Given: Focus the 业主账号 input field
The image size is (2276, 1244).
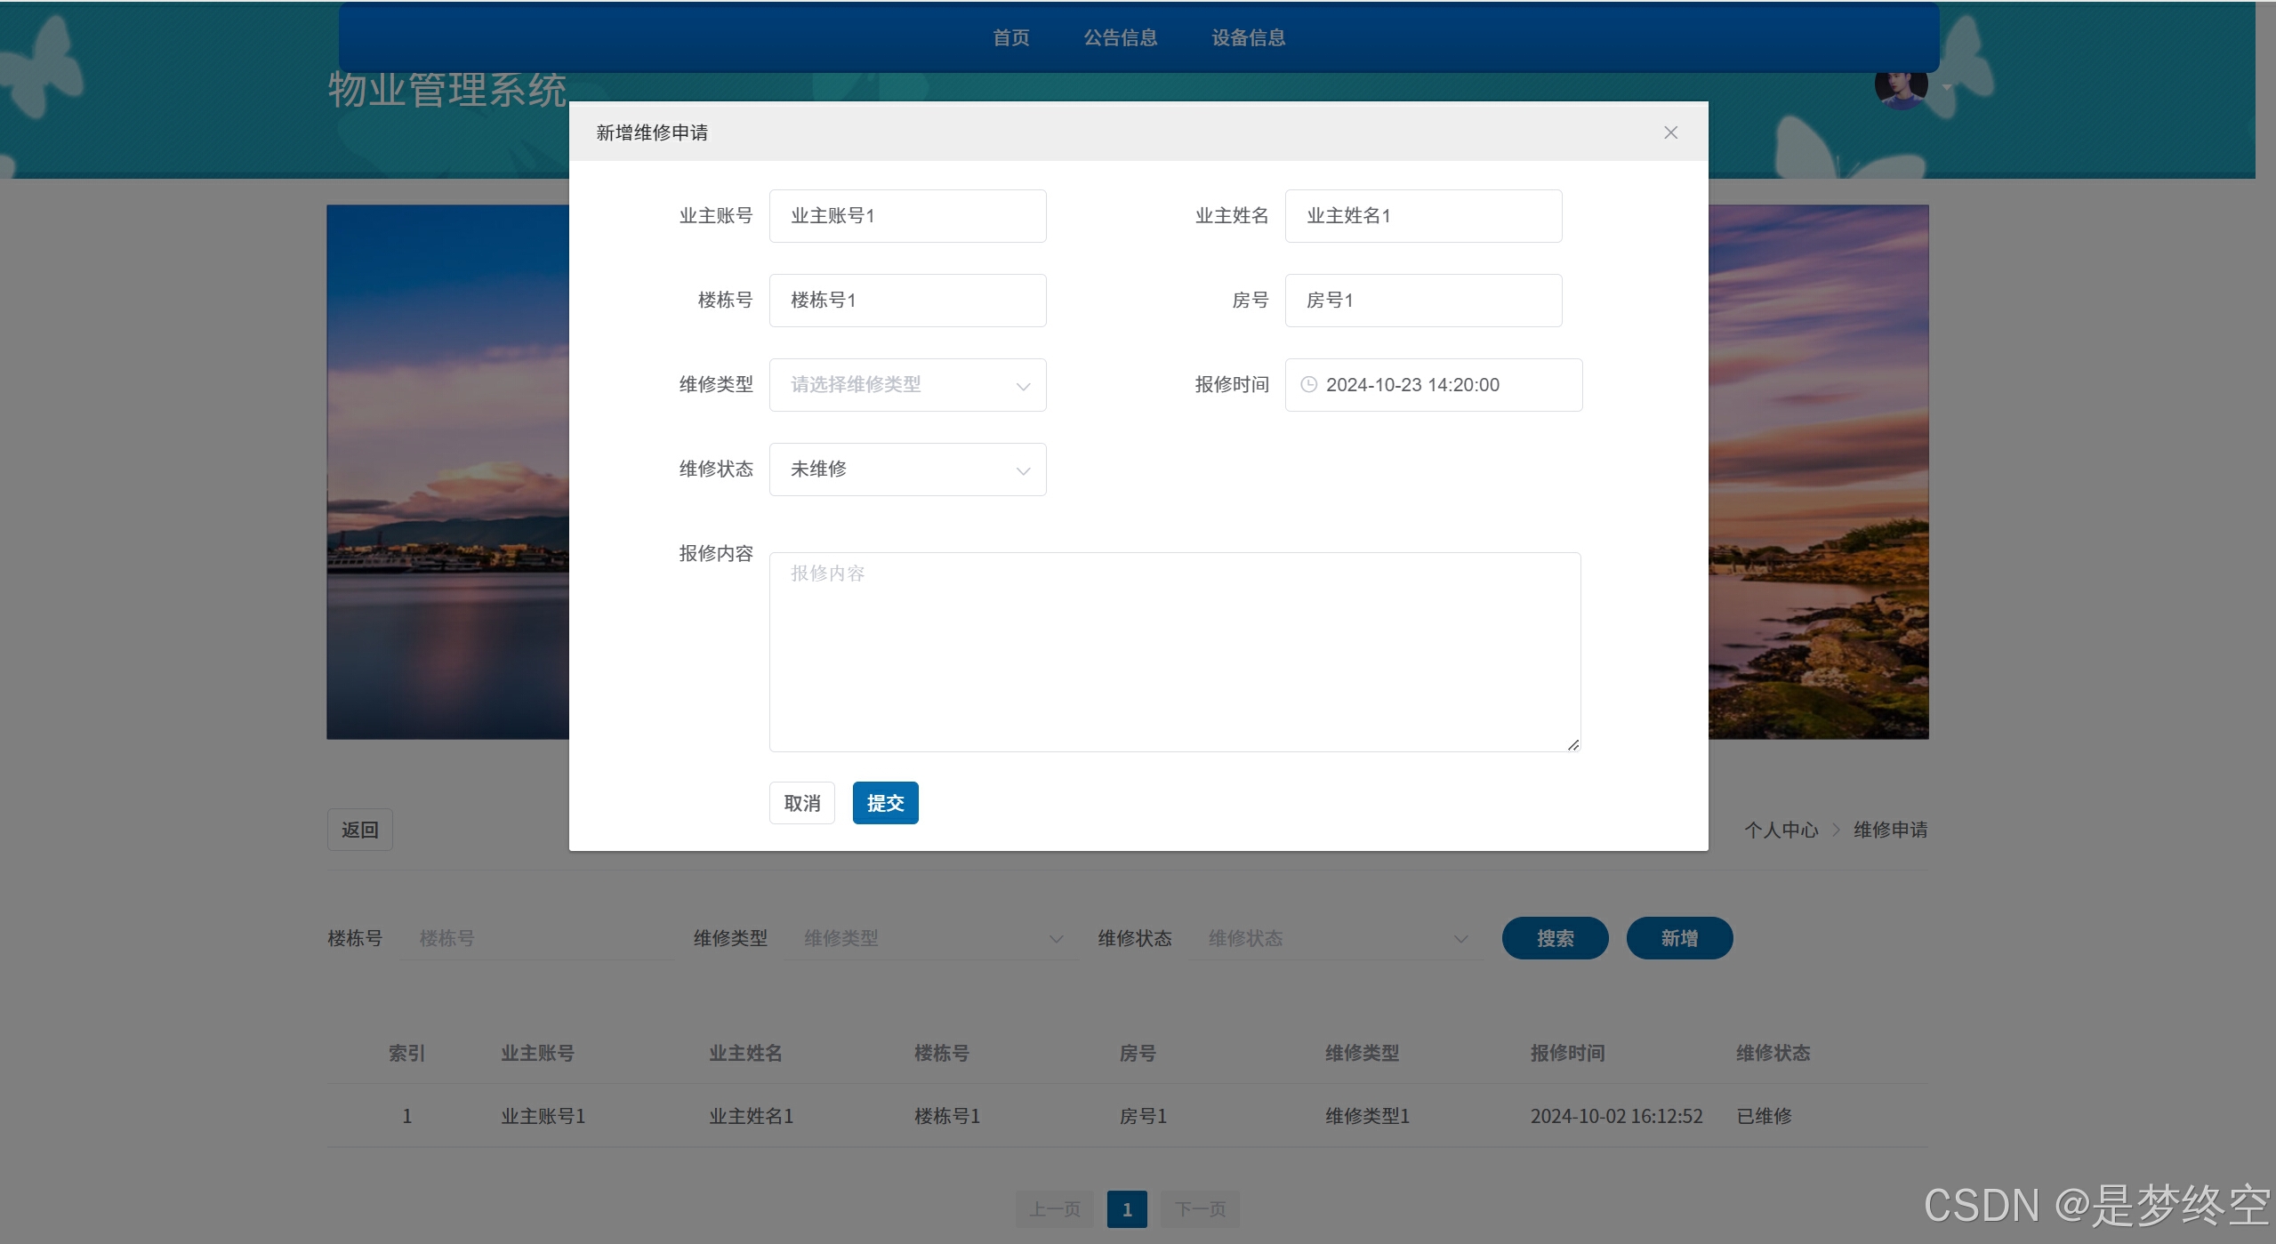Looking at the screenshot, I should tap(907, 216).
